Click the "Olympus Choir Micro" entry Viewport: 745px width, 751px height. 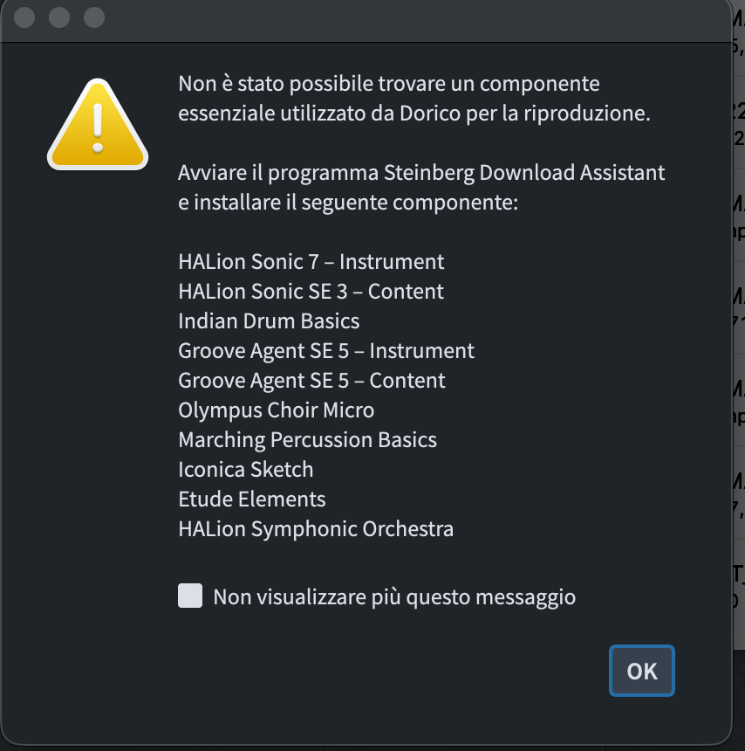click(276, 410)
